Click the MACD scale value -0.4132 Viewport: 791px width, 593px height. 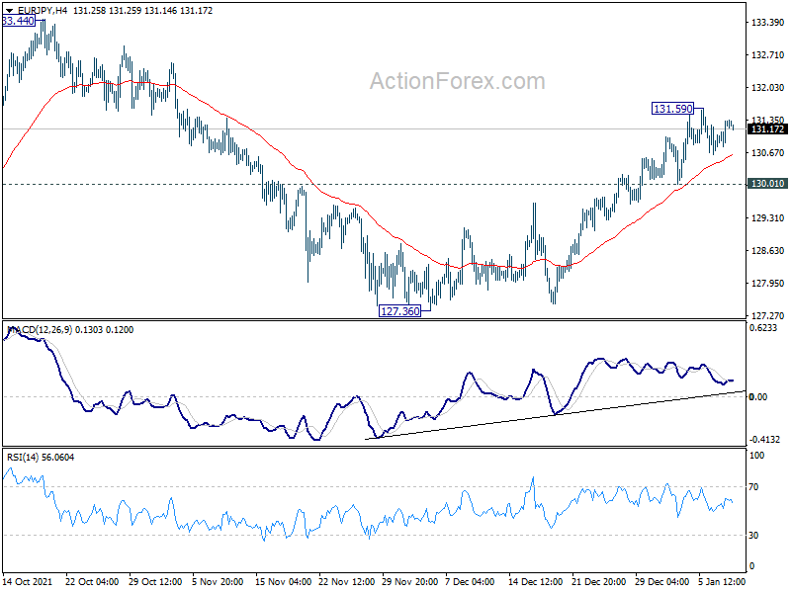[765, 439]
